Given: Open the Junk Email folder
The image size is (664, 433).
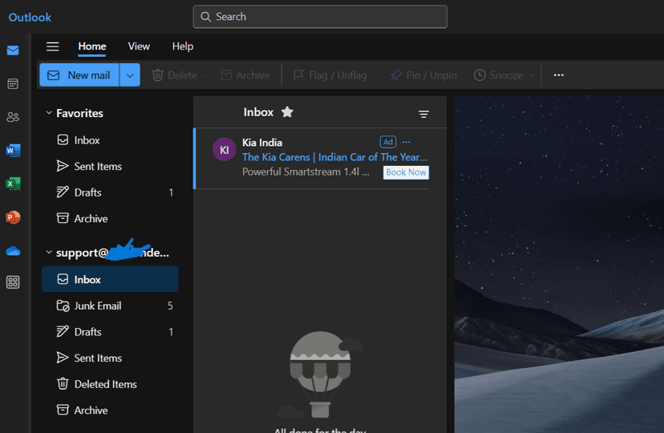Looking at the screenshot, I should point(98,306).
